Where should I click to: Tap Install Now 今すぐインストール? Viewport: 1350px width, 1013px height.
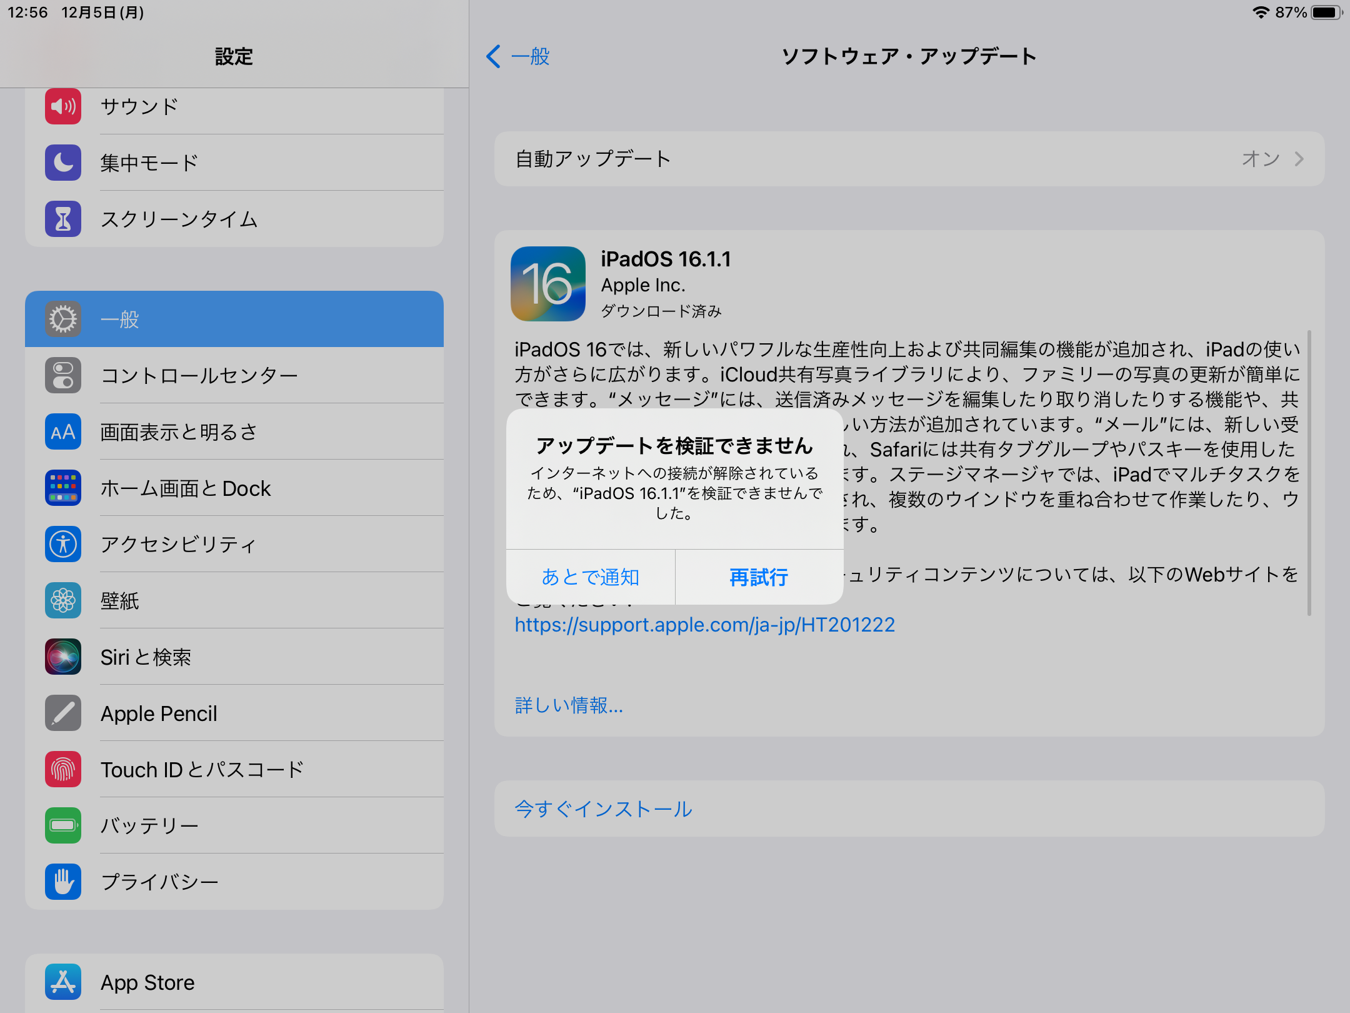(603, 809)
